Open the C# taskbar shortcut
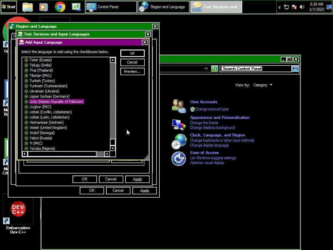333x250 pixels. 76,7
